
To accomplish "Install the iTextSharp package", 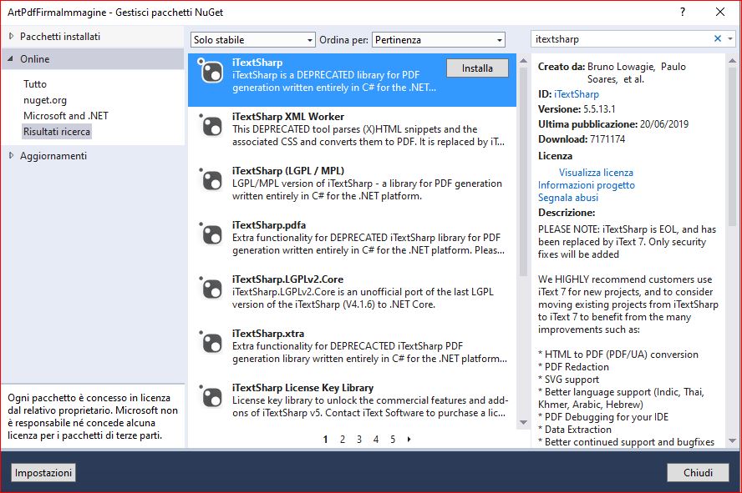I will [x=477, y=68].
